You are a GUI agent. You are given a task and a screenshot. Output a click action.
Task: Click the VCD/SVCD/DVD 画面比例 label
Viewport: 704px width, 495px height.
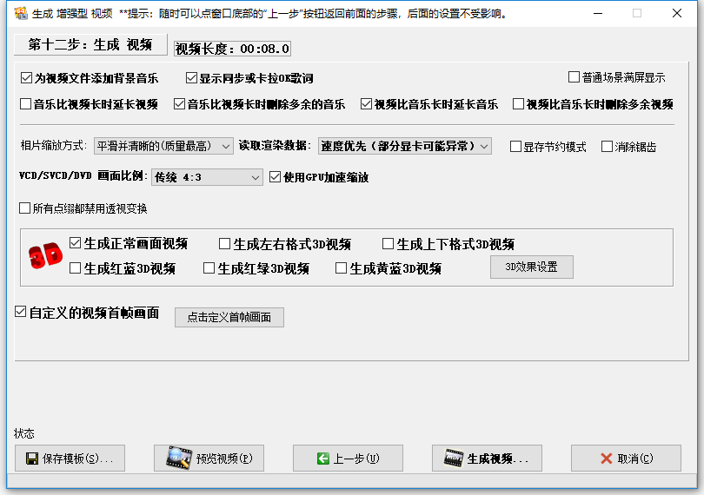(83, 176)
